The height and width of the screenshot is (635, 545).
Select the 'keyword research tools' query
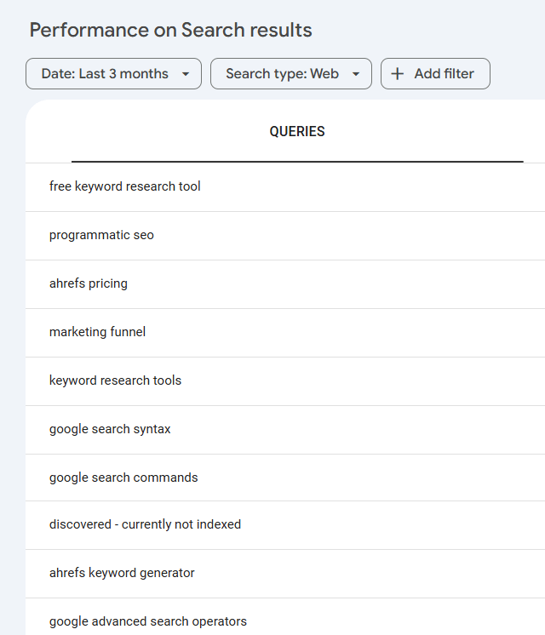click(115, 380)
